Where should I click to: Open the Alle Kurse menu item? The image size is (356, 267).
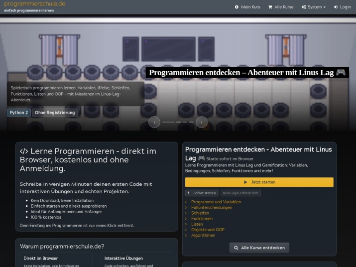[x=281, y=7]
